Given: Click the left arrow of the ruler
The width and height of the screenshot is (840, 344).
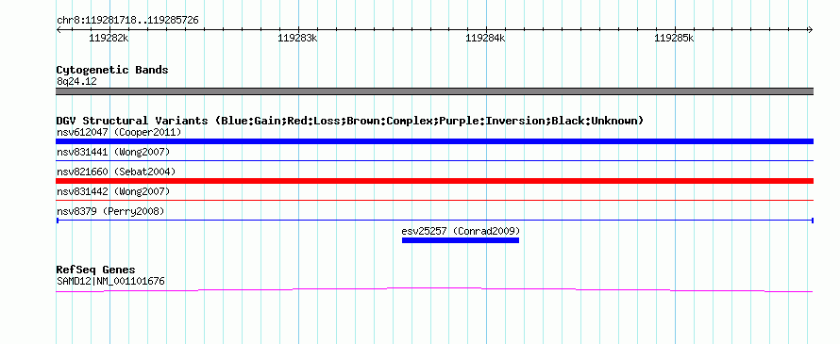Looking at the screenshot, I should pyautogui.click(x=59, y=29).
